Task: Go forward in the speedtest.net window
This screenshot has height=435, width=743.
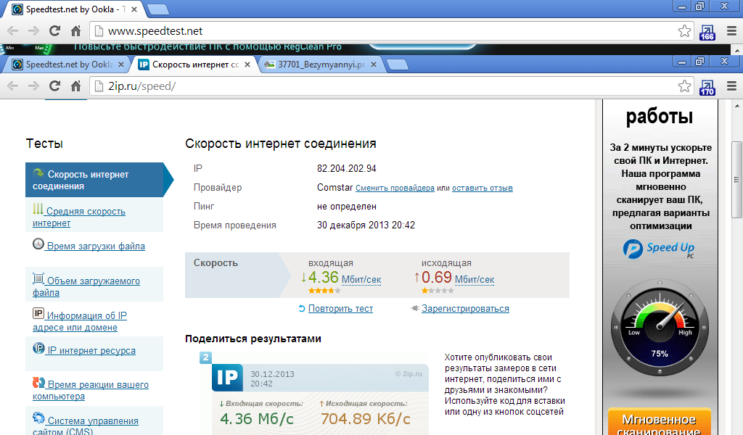Action: [x=33, y=30]
